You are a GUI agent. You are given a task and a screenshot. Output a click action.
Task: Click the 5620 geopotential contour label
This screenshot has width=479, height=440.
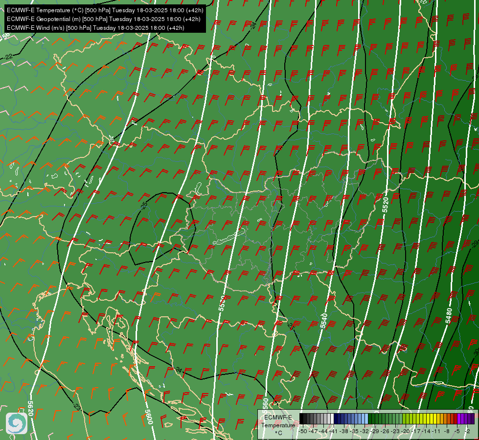point(30,408)
